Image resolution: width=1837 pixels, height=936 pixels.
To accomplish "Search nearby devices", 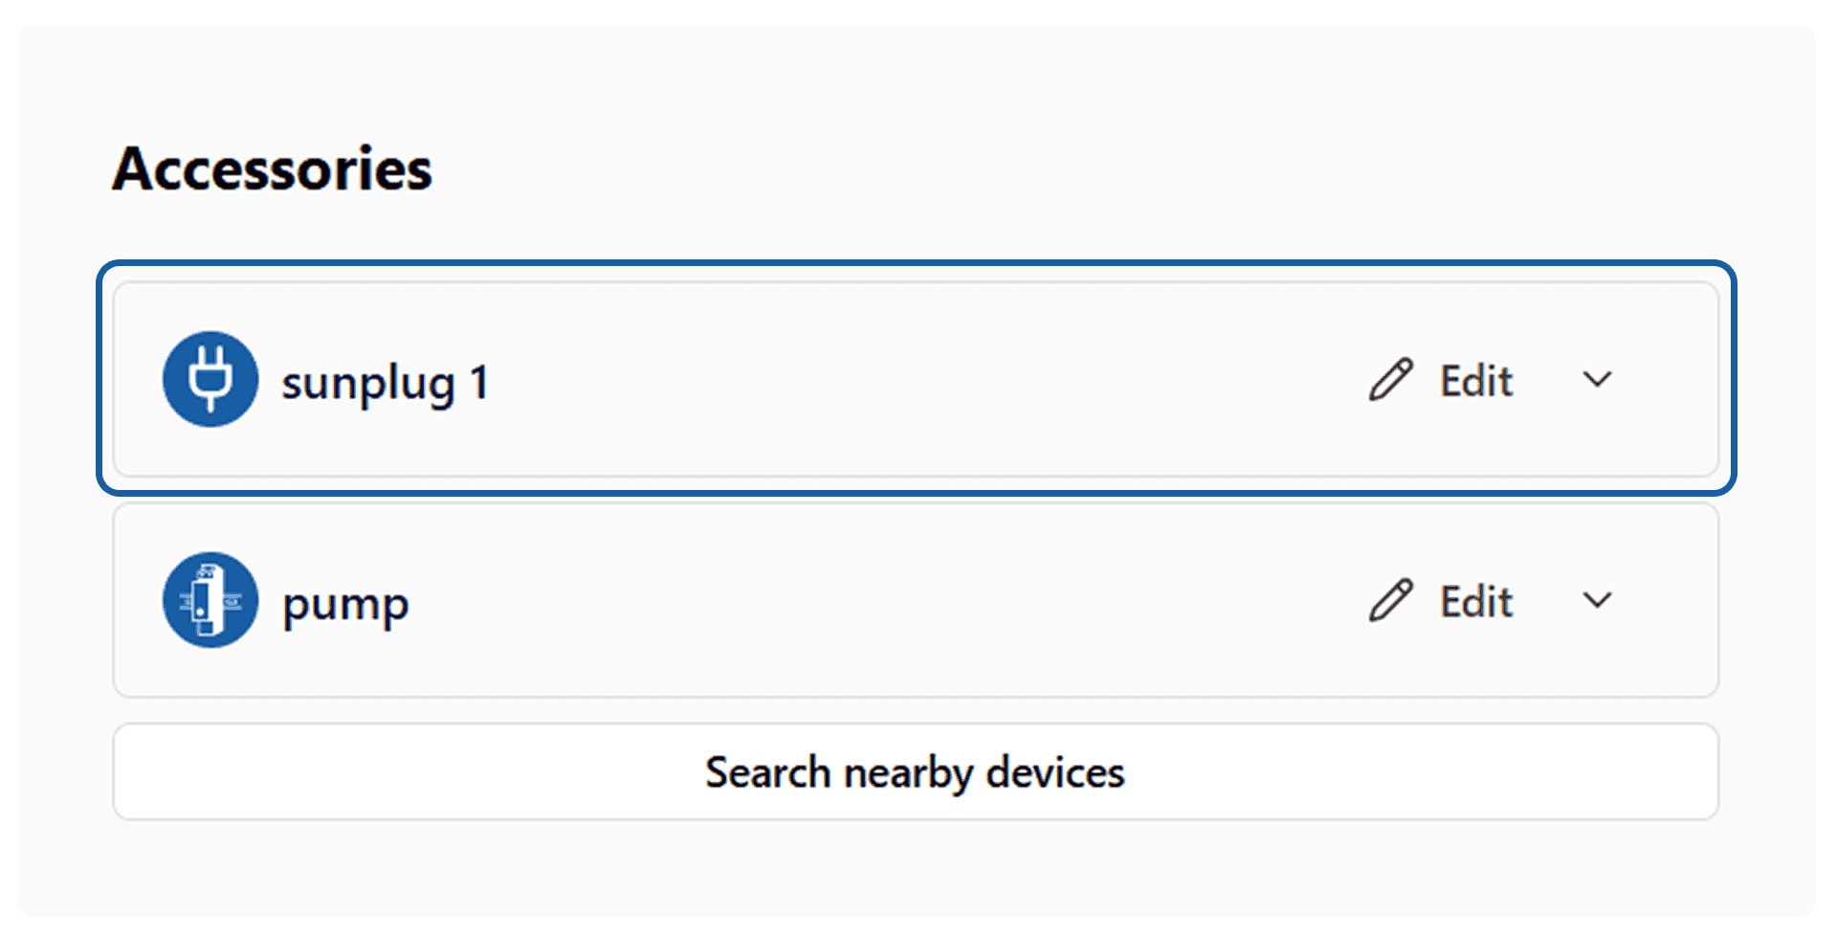I will tap(915, 772).
